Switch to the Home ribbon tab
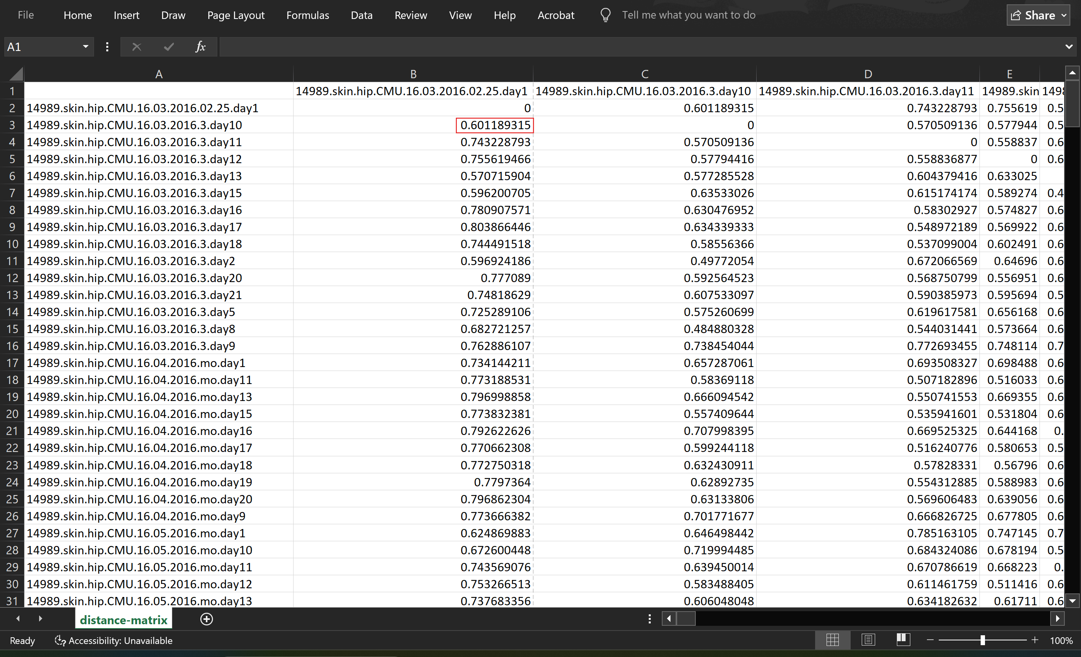This screenshot has height=657, width=1081. click(78, 15)
